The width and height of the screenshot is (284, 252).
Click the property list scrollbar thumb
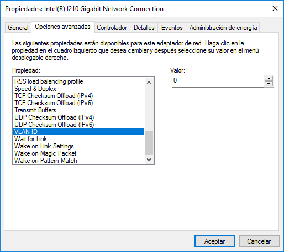pos(149,143)
